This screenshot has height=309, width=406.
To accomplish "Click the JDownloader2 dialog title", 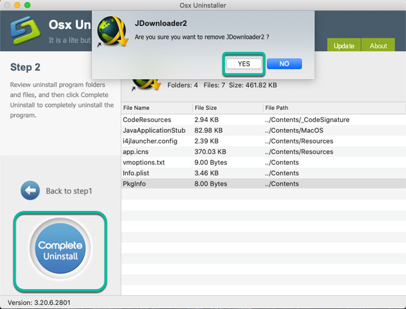I will pyautogui.click(x=161, y=23).
